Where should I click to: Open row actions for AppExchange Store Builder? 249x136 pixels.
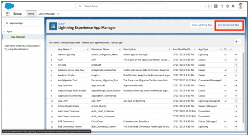pyautogui.click(x=236, y=91)
